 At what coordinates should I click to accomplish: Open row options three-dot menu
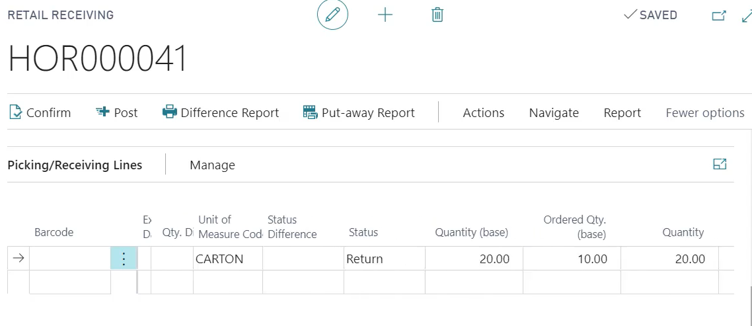pyautogui.click(x=124, y=259)
